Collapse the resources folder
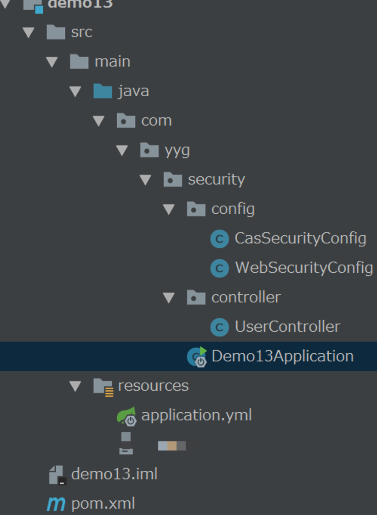 [75, 386]
